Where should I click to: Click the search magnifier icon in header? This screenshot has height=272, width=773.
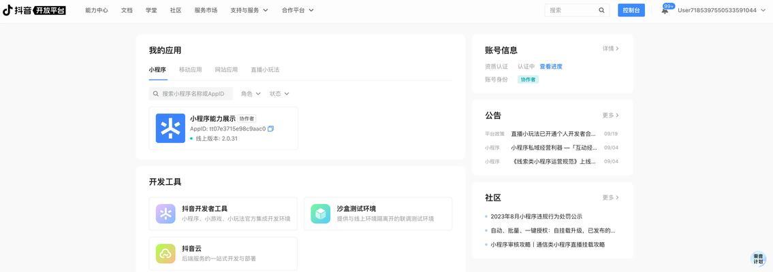coord(601,10)
